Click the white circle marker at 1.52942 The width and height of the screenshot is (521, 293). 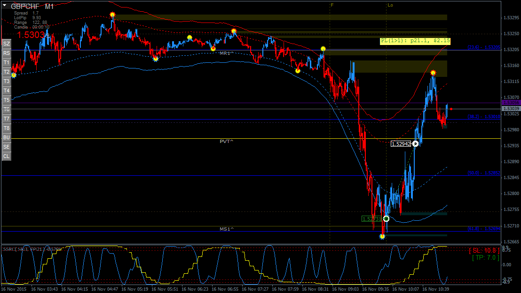click(415, 144)
